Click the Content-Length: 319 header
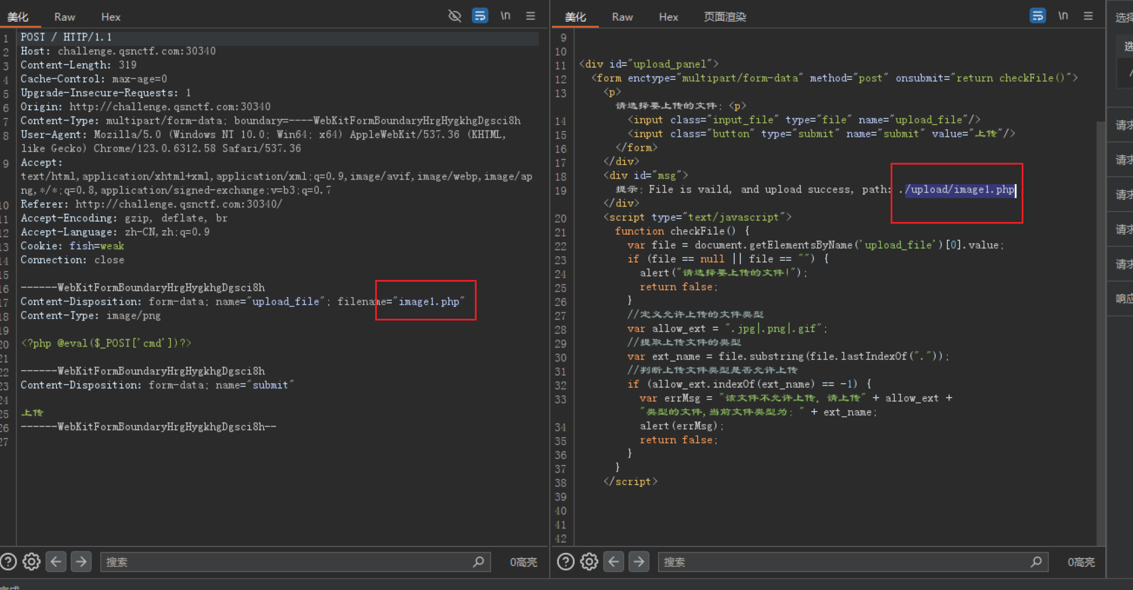 [x=79, y=65]
